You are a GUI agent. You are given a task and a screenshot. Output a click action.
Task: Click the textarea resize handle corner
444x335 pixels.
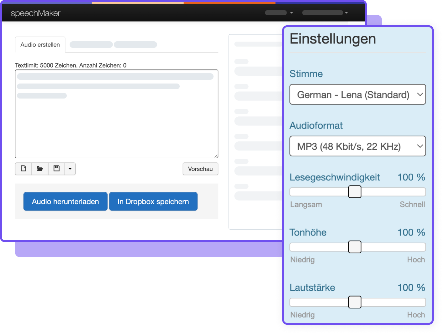pyautogui.click(x=216, y=156)
